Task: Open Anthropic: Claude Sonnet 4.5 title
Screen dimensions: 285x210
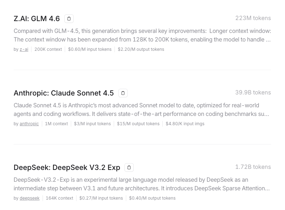Action: [64, 93]
